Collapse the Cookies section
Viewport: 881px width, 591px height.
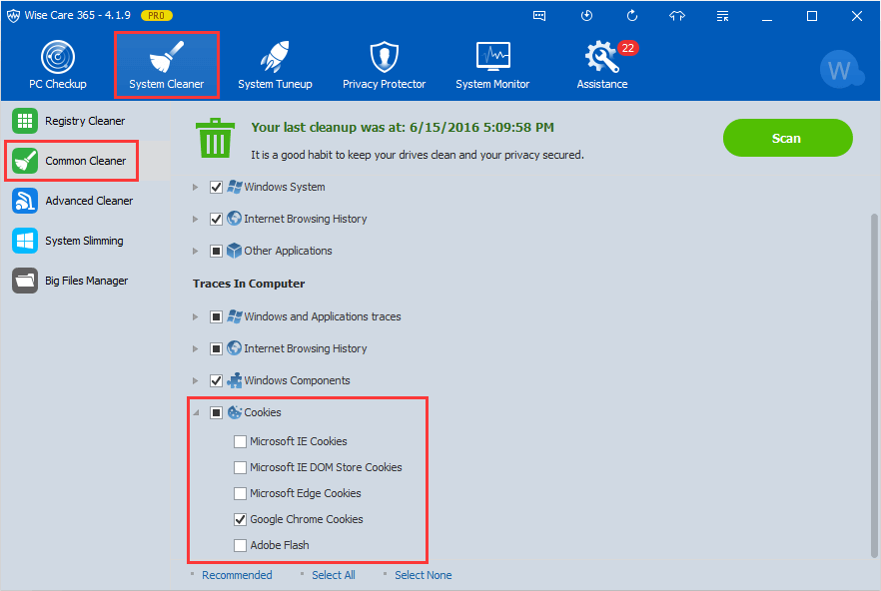[x=196, y=412]
